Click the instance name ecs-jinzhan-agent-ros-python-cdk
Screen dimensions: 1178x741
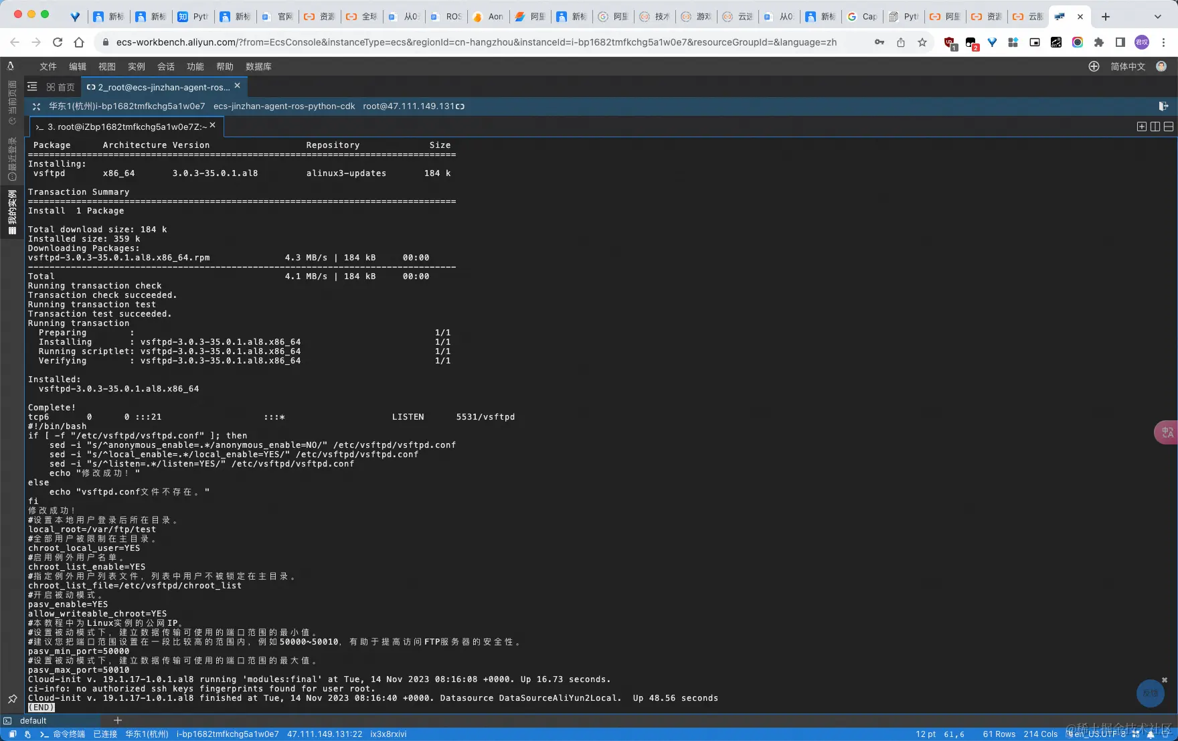coord(284,106)
